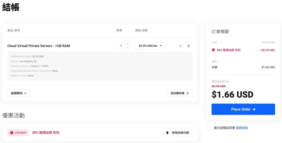Click the 訂單概觀 order summary heading
282x143 pixels.
220,32
